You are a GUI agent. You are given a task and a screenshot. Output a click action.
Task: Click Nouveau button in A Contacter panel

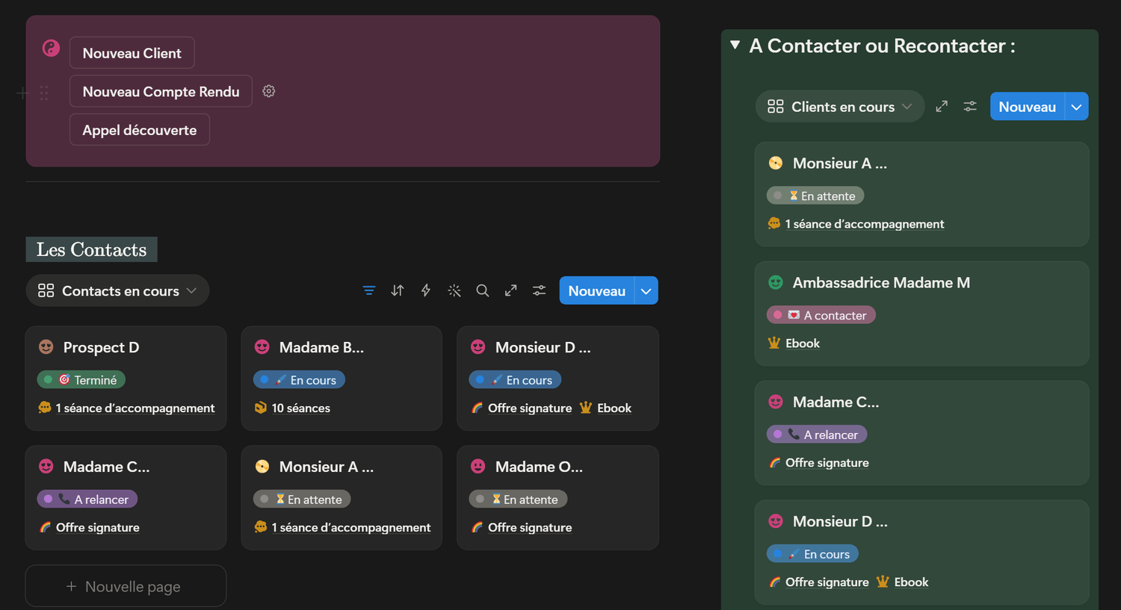click(1028, 106)
